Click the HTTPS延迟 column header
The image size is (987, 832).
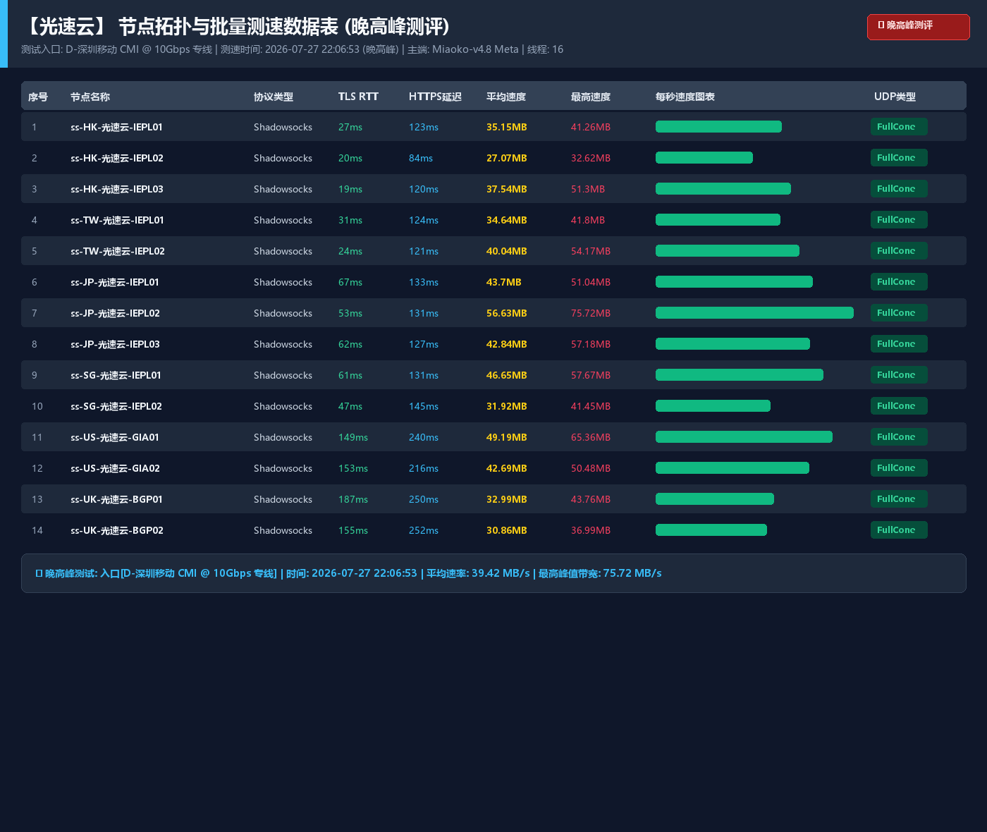coord(435,97)
